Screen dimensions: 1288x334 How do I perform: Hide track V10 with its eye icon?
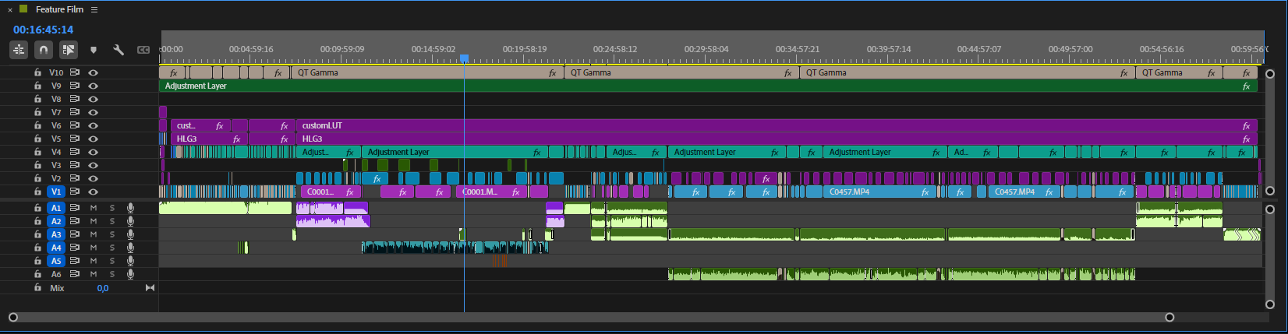pos(93,72)
